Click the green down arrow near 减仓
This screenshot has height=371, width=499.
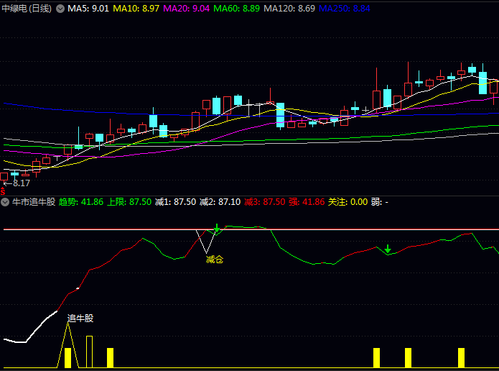tap(217, 229)
